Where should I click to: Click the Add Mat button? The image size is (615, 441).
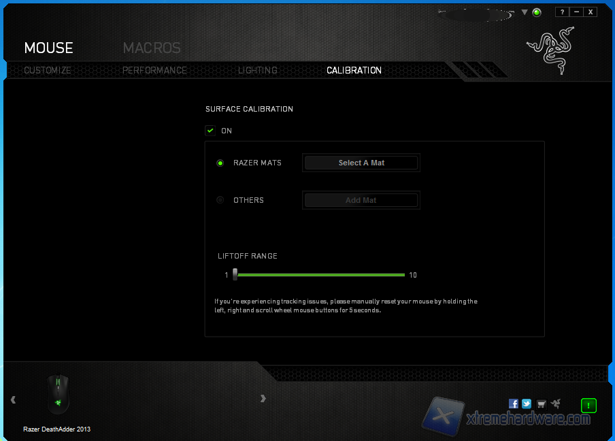coord(361,200)
